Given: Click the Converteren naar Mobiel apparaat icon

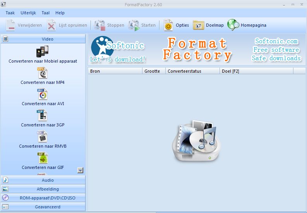Looking at the screenshot, I should coord(43,51).
